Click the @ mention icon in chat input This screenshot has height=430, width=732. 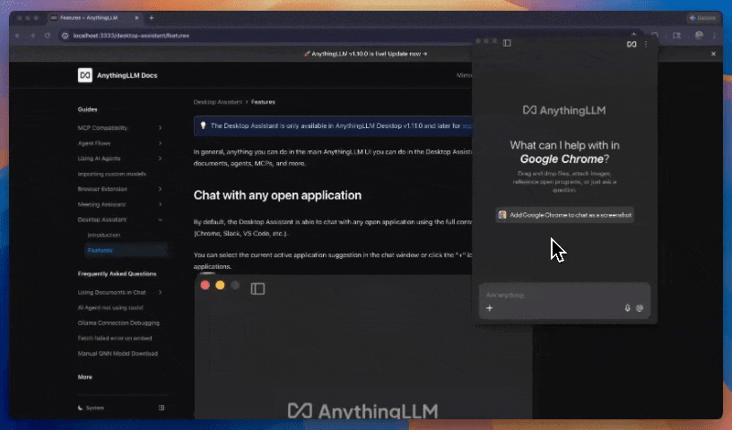coord(640,308)
